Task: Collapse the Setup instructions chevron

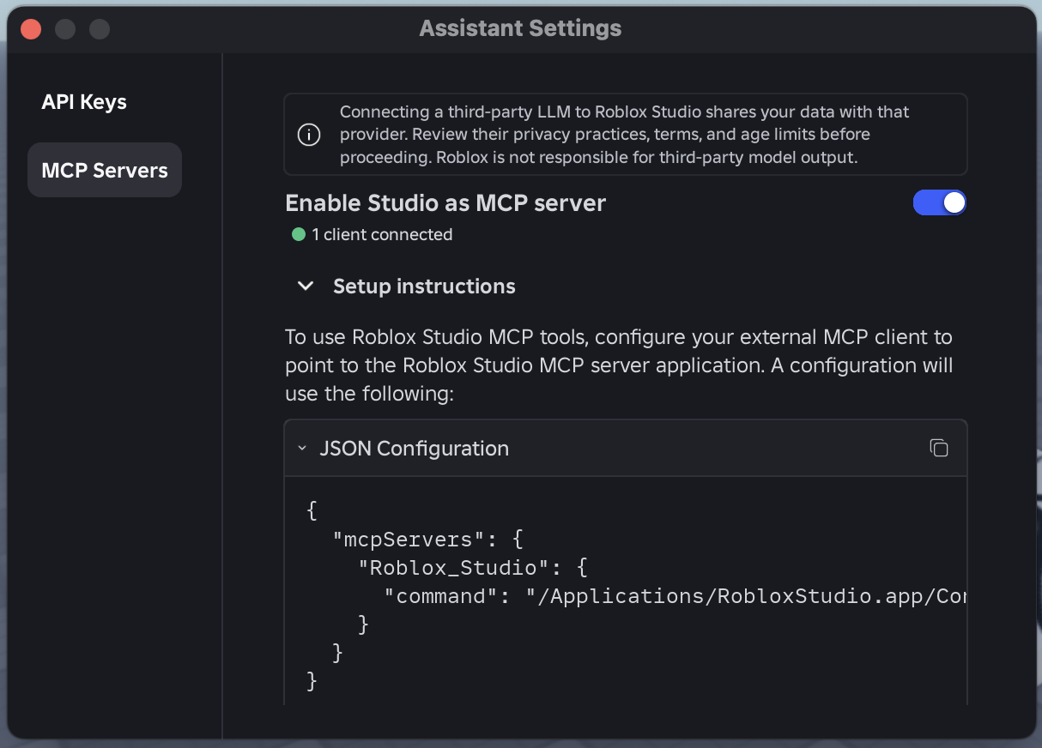Action: (306, 287)
